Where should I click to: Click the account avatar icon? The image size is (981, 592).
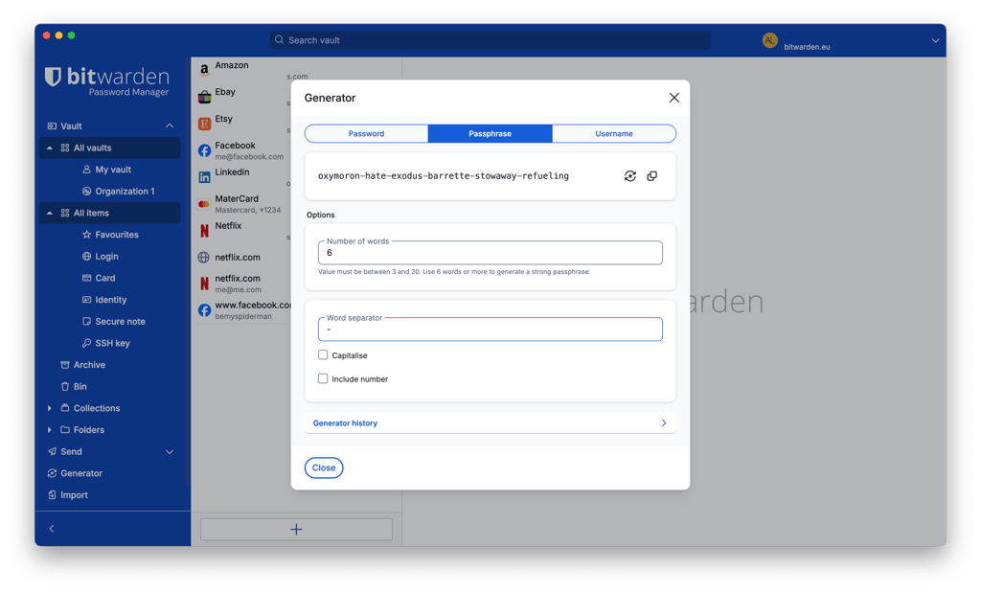pyautogui.click(x=769, y=40)
